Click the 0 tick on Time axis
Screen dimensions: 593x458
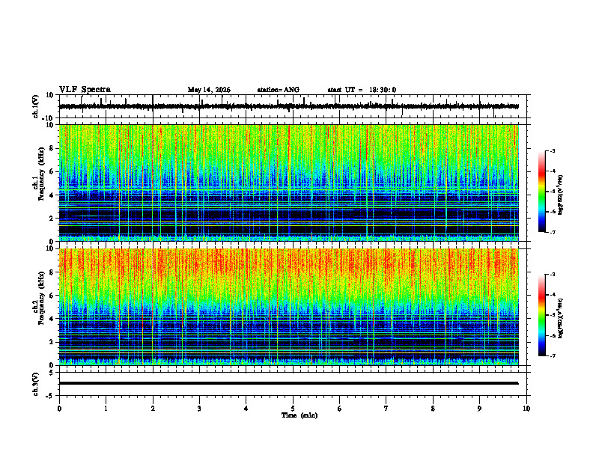click(x=59, y=409)
